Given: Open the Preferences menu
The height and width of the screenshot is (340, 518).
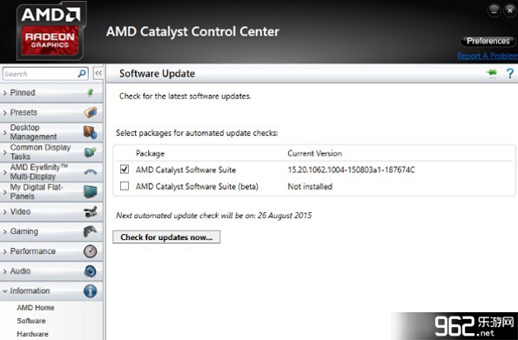Looking at the screenshot, I should [488, 41].
